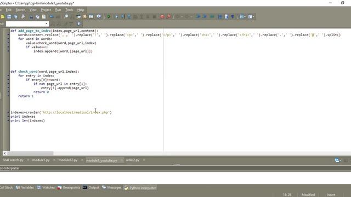Click the horizontal scrollbar left arrow
This screenshot has height=197, width=351.
tap(5, 153)
